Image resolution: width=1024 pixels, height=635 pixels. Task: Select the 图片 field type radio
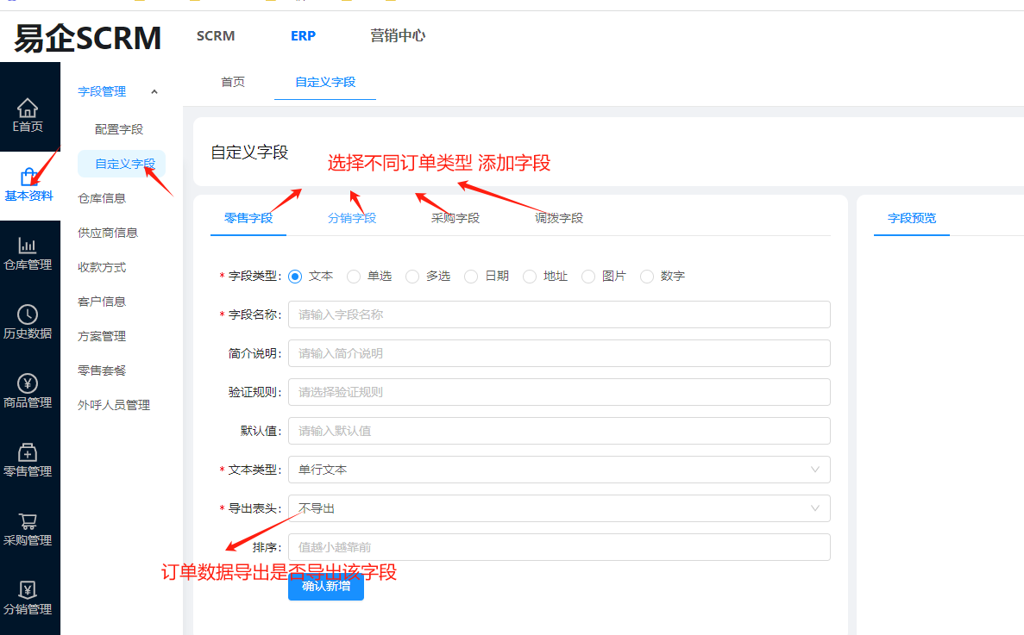588,277
